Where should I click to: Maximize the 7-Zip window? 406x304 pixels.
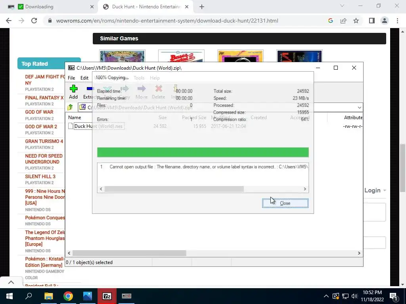pyautogui.click(x=336, y=68)
